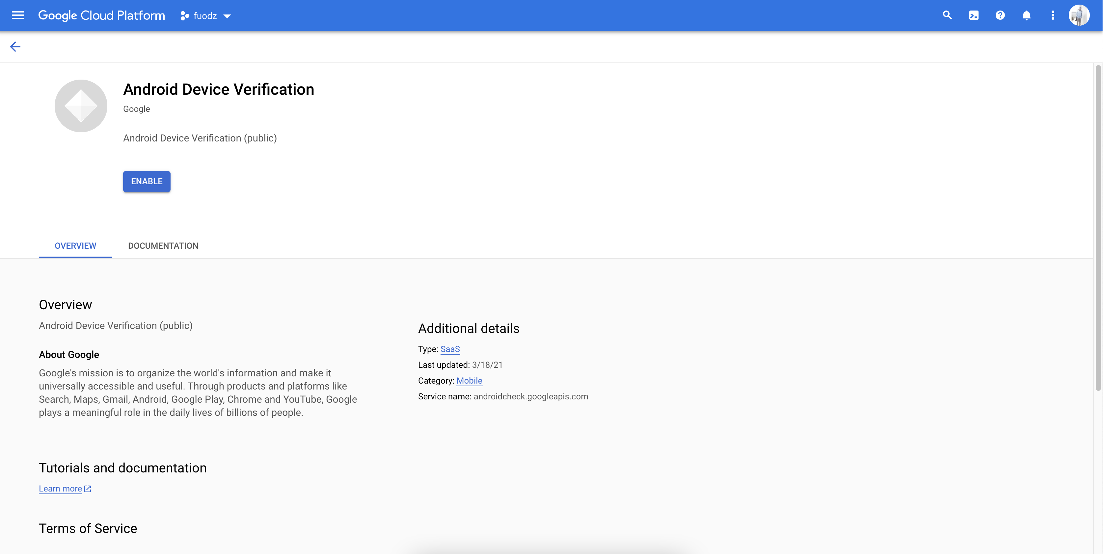Screen dimensions: 1103x554
Task: Open the Learn more link
Action: tap(60, 489)
